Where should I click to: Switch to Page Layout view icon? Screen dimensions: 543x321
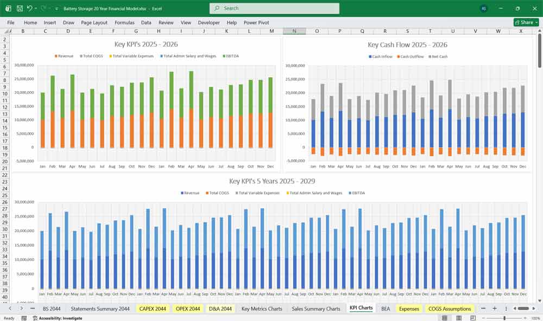459,318
